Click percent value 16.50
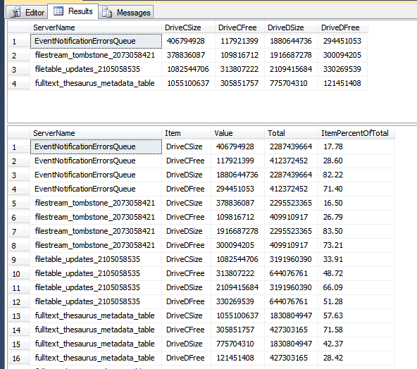The width and height of the screenshot is (417, 369). (356, 203)
